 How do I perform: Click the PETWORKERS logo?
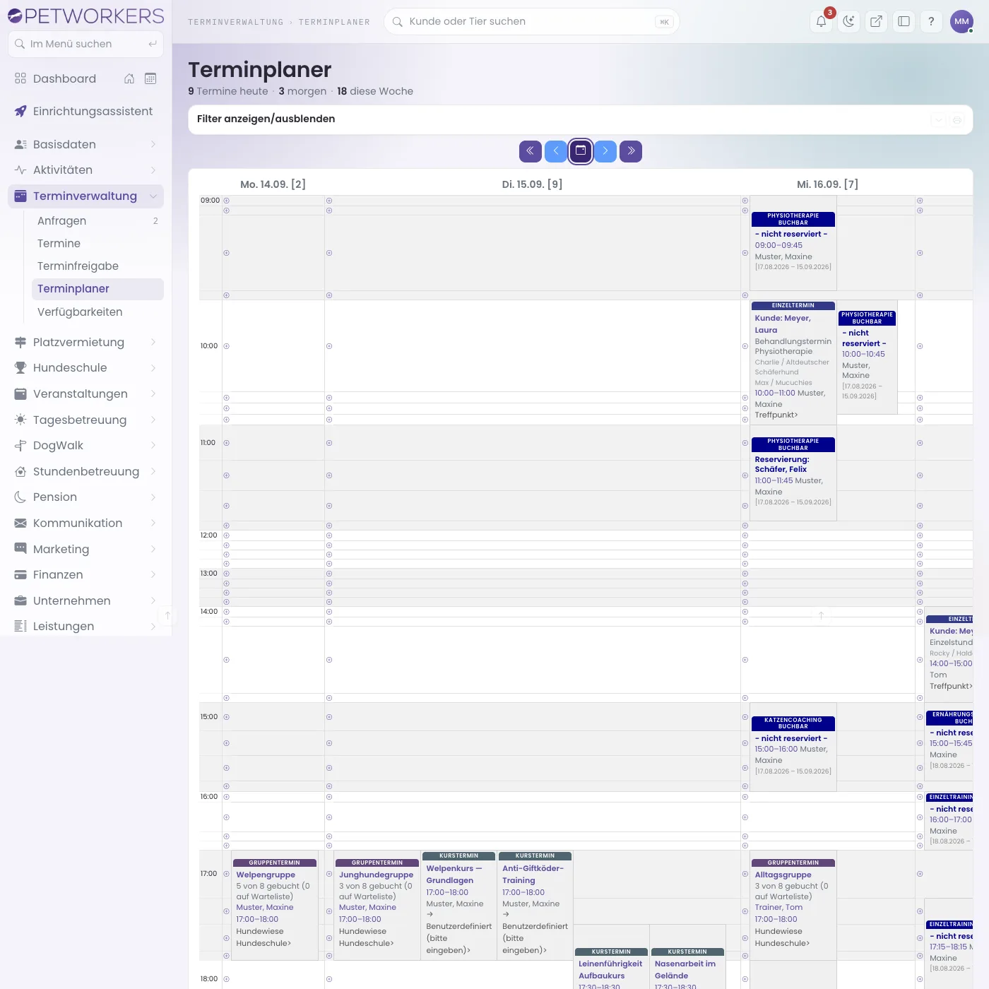[x=85, y=16]
